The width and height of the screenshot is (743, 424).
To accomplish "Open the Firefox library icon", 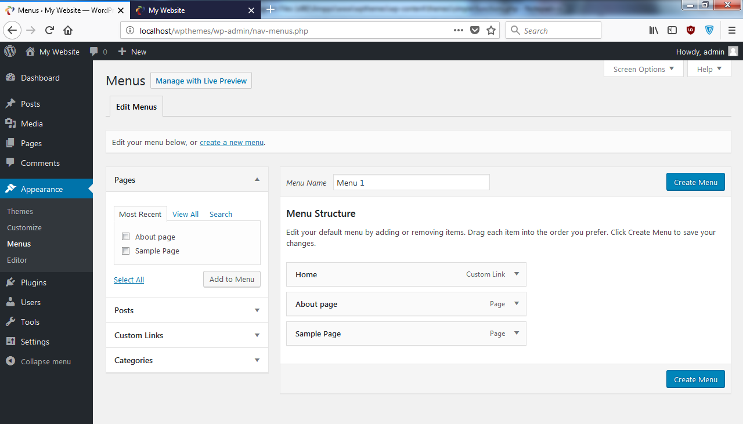I will coord(654,31).
